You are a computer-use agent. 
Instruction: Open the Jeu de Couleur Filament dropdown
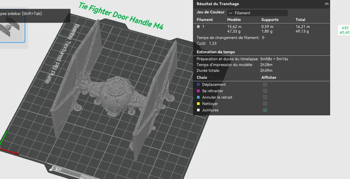[x=257, y=13]
